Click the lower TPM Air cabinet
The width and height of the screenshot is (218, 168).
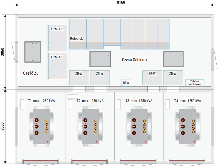point(58,66)
